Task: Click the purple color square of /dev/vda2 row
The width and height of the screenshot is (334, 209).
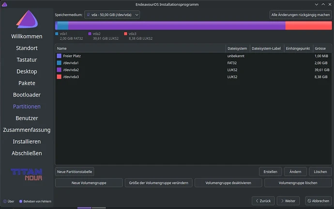Action: coord(59,70)
